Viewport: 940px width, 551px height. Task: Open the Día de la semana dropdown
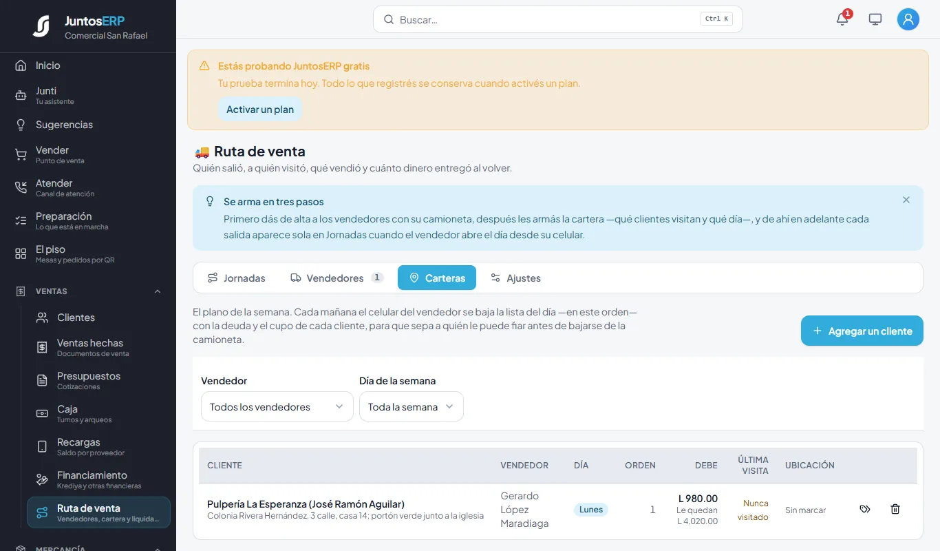[x=412, y=406]
